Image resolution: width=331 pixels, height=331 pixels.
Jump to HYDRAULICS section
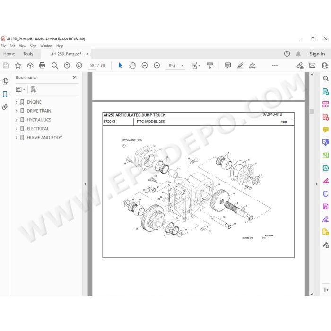(39, 120)
